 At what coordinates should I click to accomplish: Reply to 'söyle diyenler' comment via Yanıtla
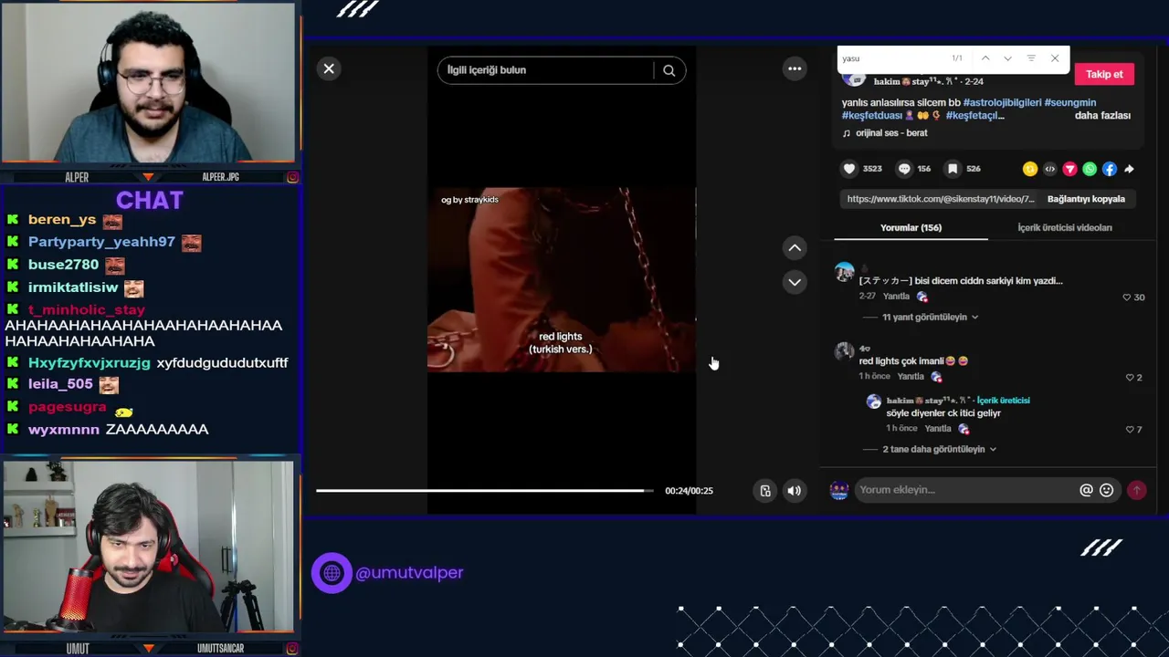[938, 429]
